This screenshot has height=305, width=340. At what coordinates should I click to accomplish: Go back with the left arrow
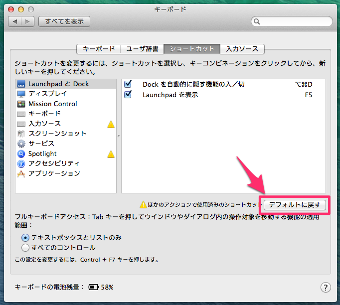[15, 21]
